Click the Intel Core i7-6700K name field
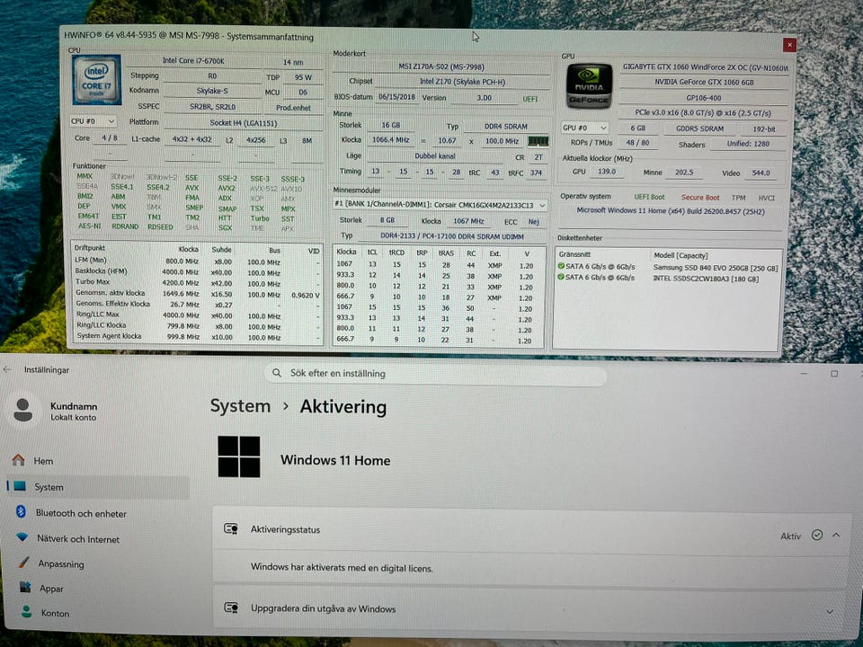The height and width of the screenshot is (647, 863). click(x=194, y=61)
